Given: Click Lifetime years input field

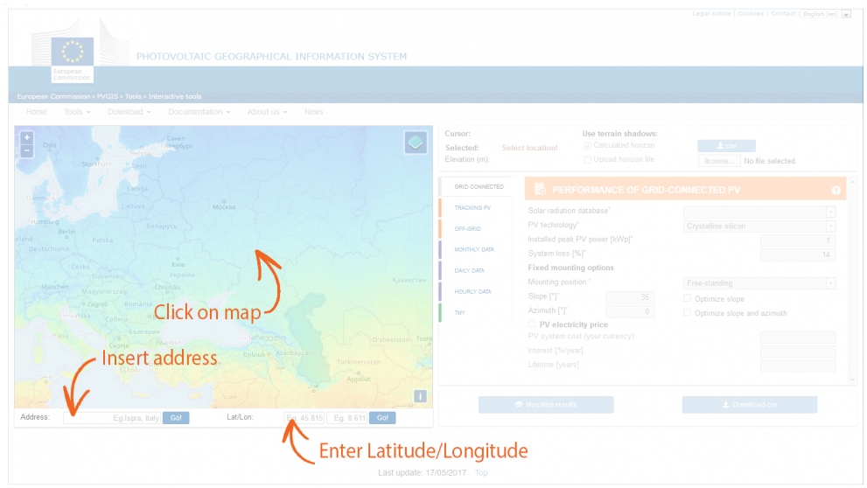Looking at the screenshot, I should [798, 366].
